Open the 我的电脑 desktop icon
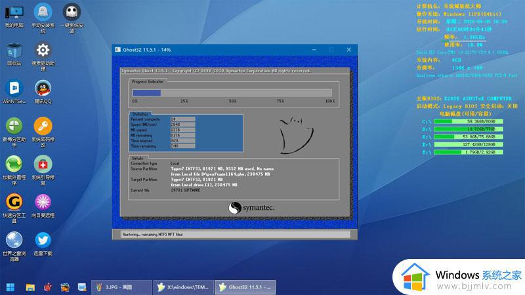This screenshot has height=295, width=525. tap(14, 16)
